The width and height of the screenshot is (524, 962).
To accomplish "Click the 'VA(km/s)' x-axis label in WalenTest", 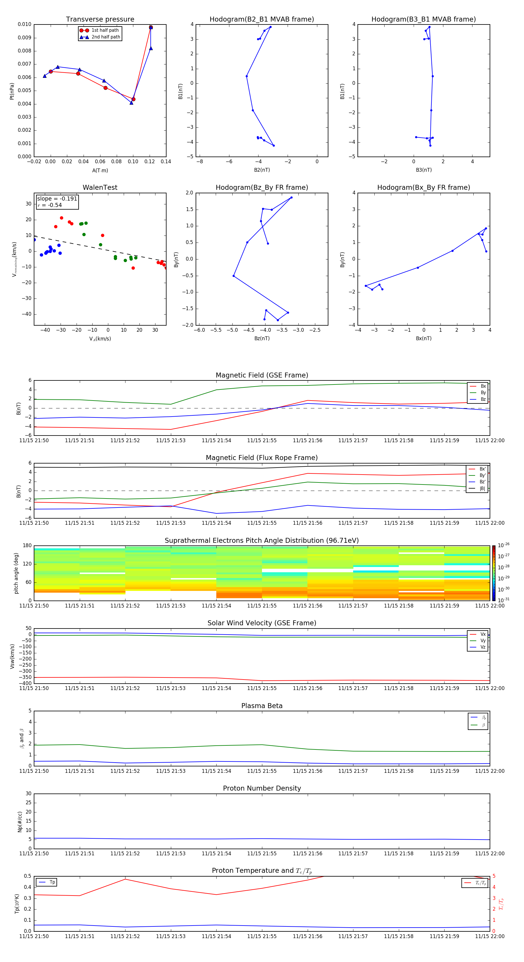I will click(x=100, y=339).
